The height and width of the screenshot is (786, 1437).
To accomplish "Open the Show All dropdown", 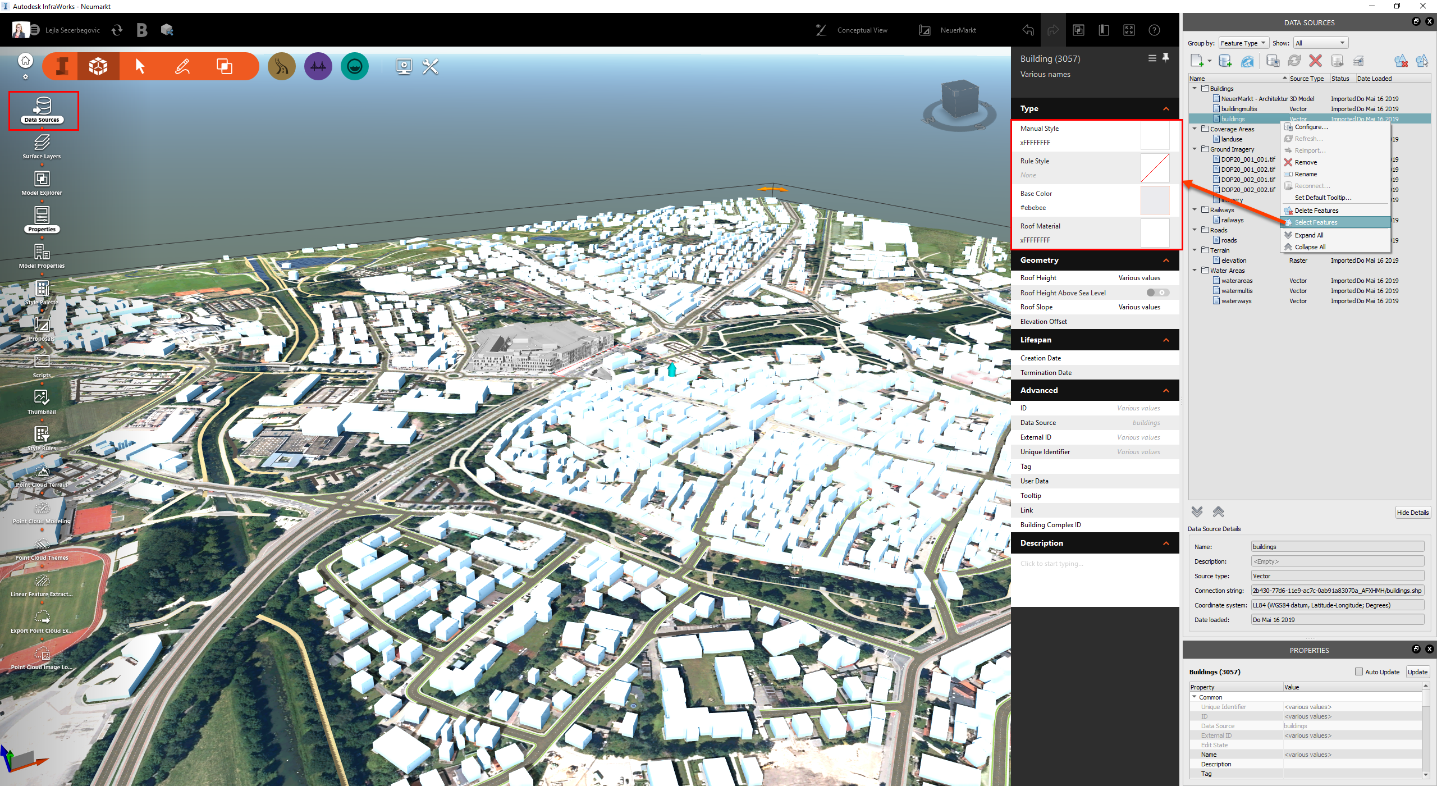I will 1320,43.
